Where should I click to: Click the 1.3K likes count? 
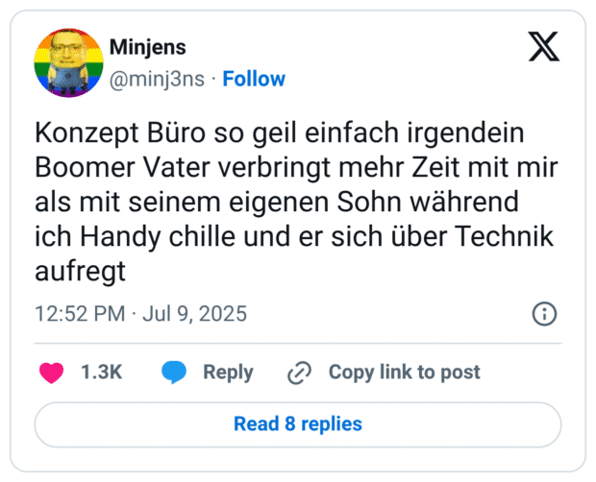101,373
